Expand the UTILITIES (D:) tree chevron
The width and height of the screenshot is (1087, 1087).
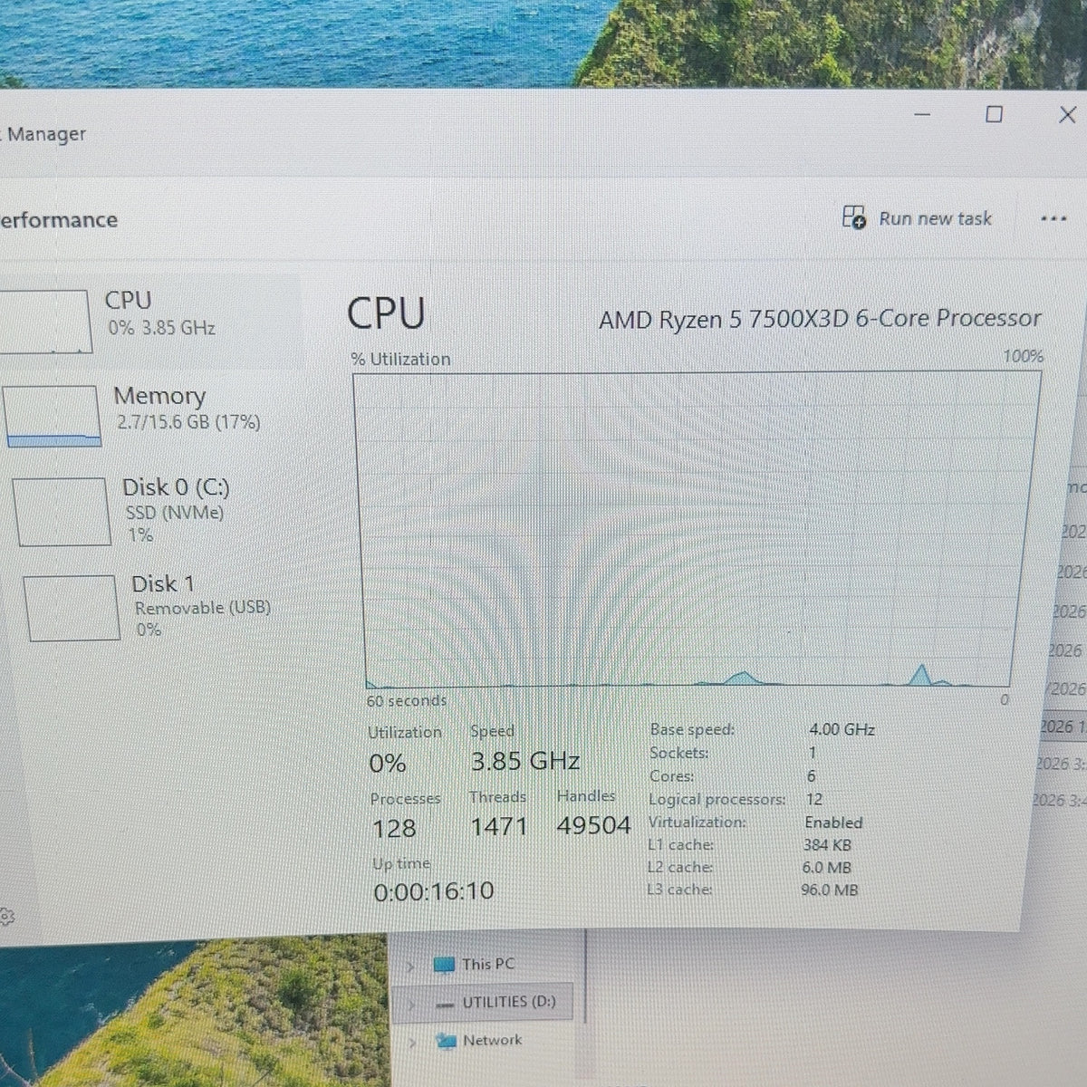point(410,1005)
